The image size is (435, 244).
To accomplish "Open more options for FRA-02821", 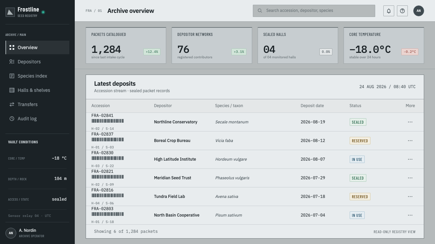I will tap(410, 178).
